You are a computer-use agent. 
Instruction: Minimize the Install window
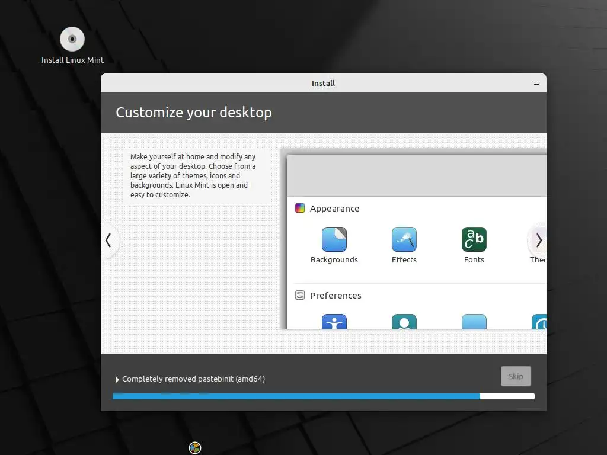(536, 84)
